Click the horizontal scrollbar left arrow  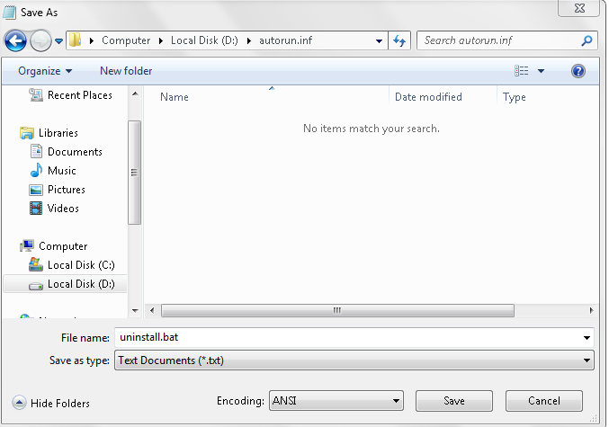pyautogui.click(x=152, y=310)
